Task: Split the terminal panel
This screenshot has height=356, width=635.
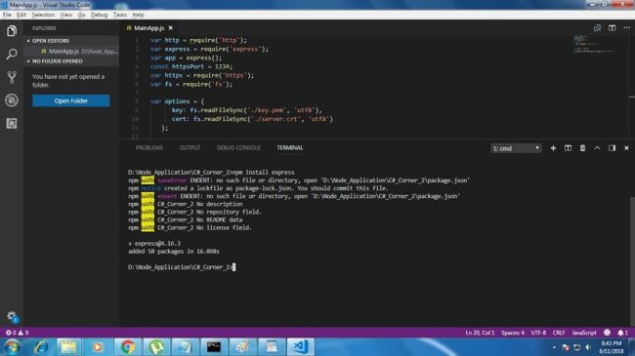Action: point(568,148)
